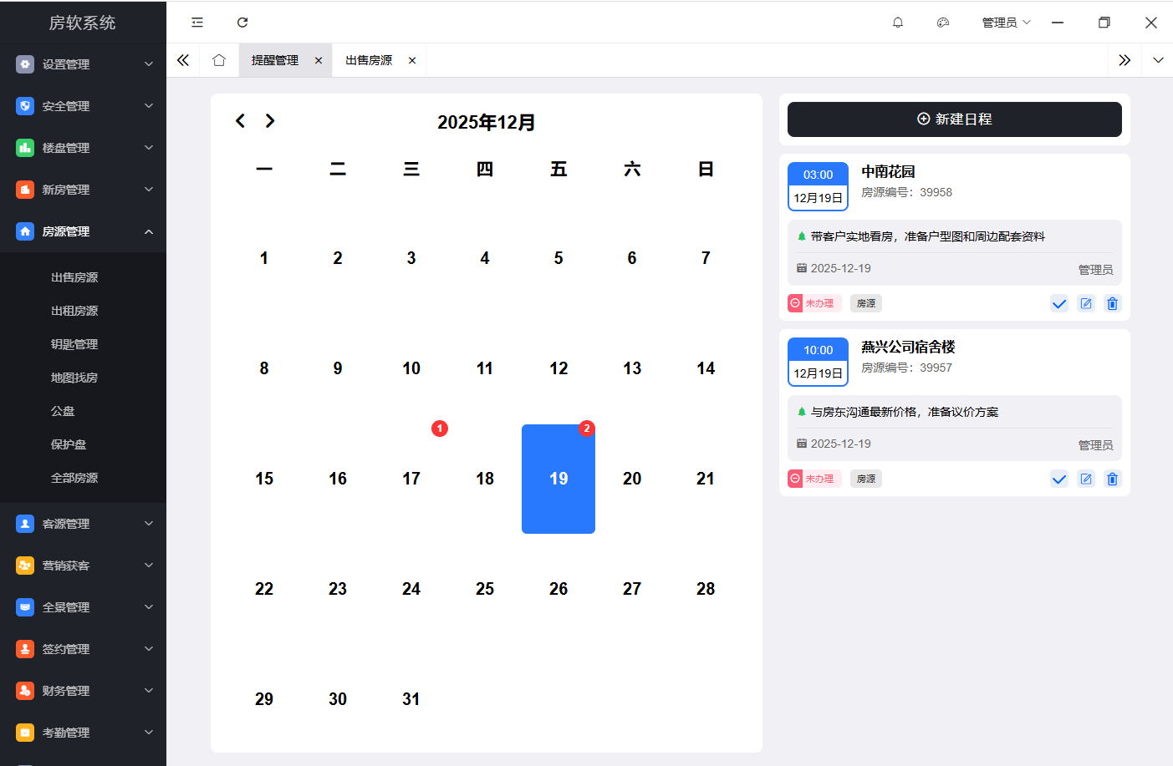Mark the 中南花园 reminder complete with checkmark icon
This screenshot has width=1173, height=766.
(1059, 303)
